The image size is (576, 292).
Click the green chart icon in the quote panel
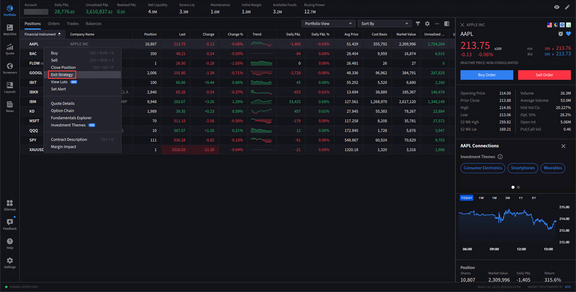click(x=568, y=24)
